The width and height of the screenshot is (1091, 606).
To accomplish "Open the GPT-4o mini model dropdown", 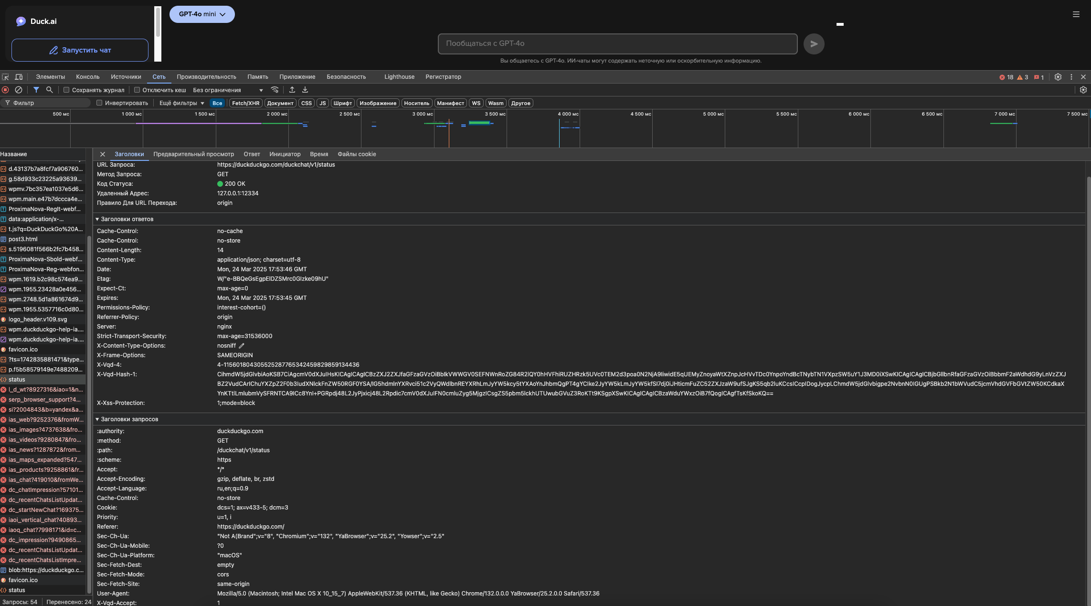I will click(x=202, y=14).
